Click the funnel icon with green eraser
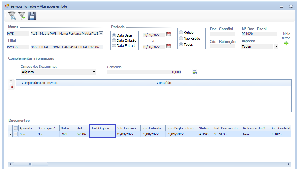 pyautogui.click(x=22, y=16)
